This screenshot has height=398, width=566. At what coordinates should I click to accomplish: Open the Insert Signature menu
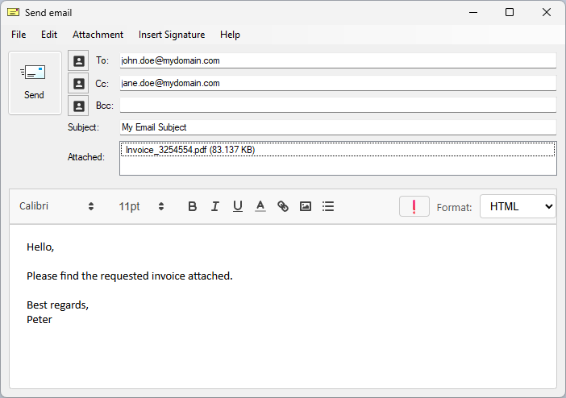[172, 35]
